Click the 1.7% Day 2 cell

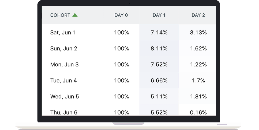(198, 81)
